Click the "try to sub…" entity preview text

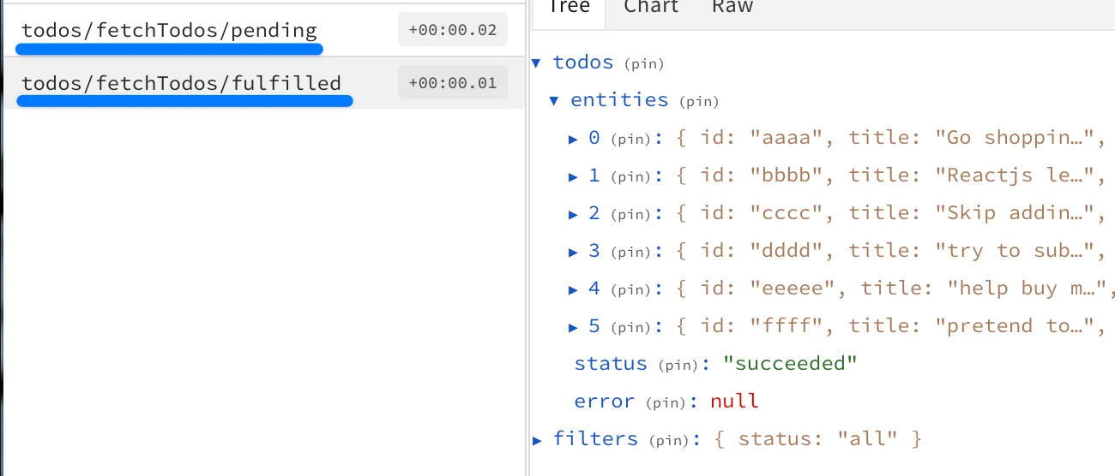(1016, 251)
